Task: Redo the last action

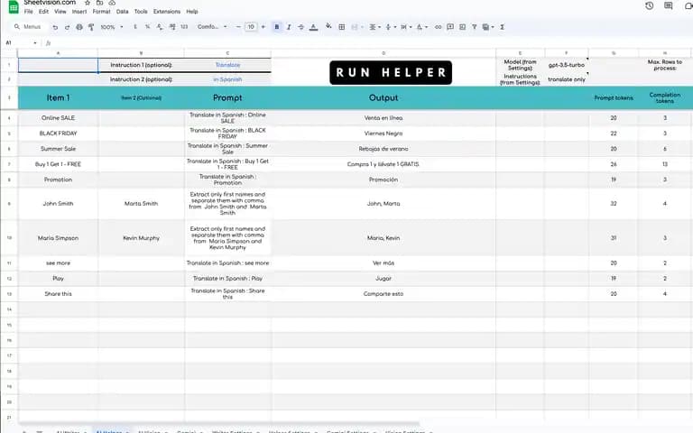Action: [x=67, y=27]
